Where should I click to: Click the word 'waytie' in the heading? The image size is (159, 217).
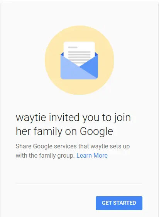(31, 118)
